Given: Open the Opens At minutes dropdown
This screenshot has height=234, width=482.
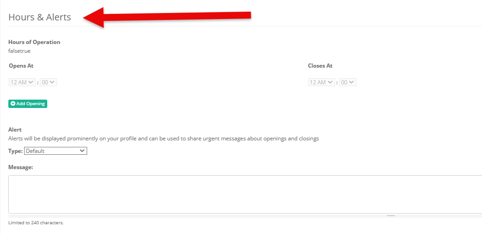Looking at the screenshot, I should coord(48,82).
